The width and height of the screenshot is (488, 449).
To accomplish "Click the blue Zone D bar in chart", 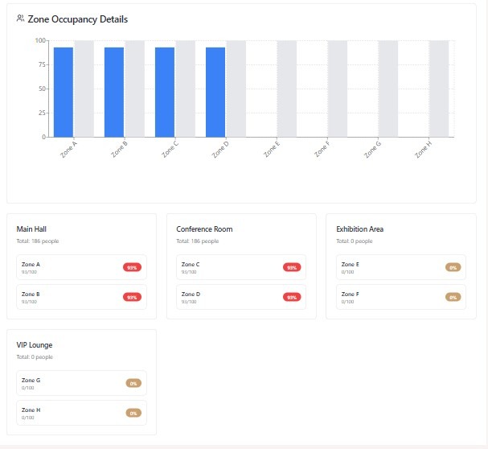I will tap(215, 92).
